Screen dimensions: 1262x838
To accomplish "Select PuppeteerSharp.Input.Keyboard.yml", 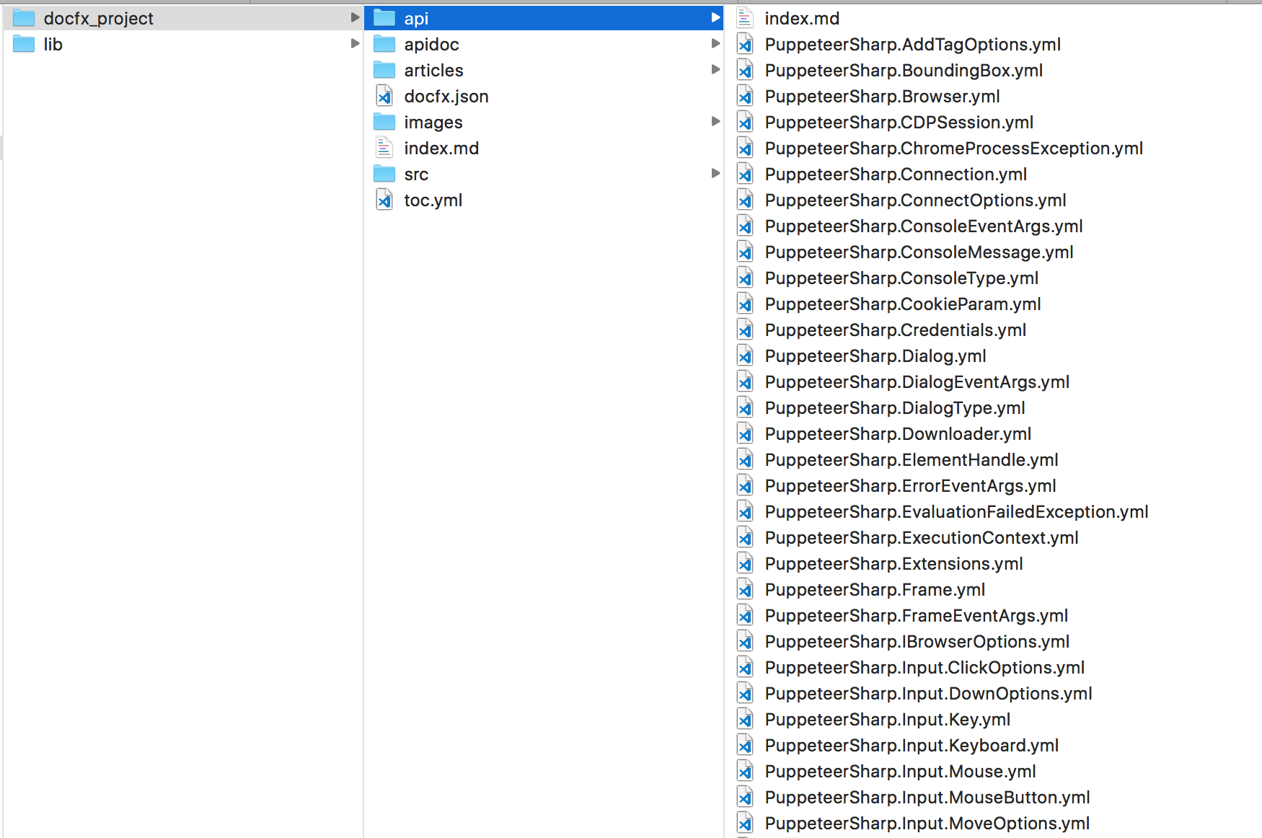I will [912, 746].
